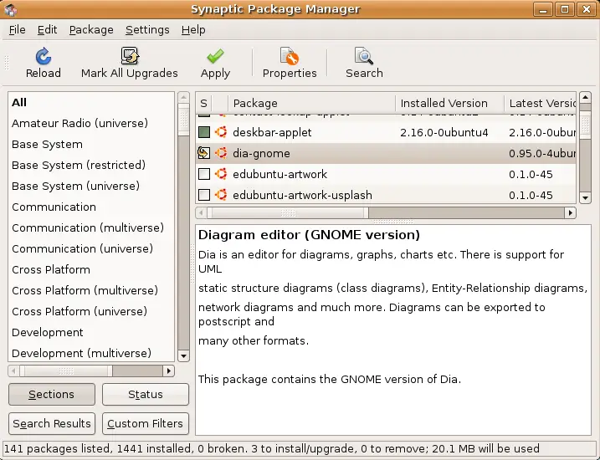Viewport: 600px width, 460px height.
Task: Click Ubuntu logo beside edubuntu-artwork-usplash
Action: [x=221, y=195]
